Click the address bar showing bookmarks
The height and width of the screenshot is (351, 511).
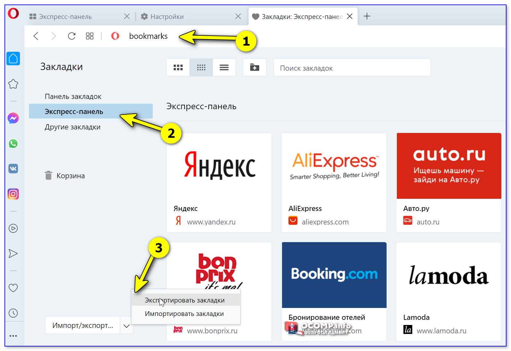148,36
